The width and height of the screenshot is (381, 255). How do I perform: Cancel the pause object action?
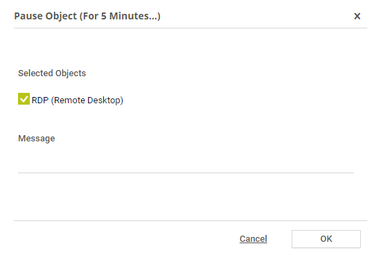coord(253,239)
